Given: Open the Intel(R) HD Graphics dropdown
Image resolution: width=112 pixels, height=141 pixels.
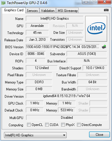Looking at the screenshot, I should coord(35,135).
